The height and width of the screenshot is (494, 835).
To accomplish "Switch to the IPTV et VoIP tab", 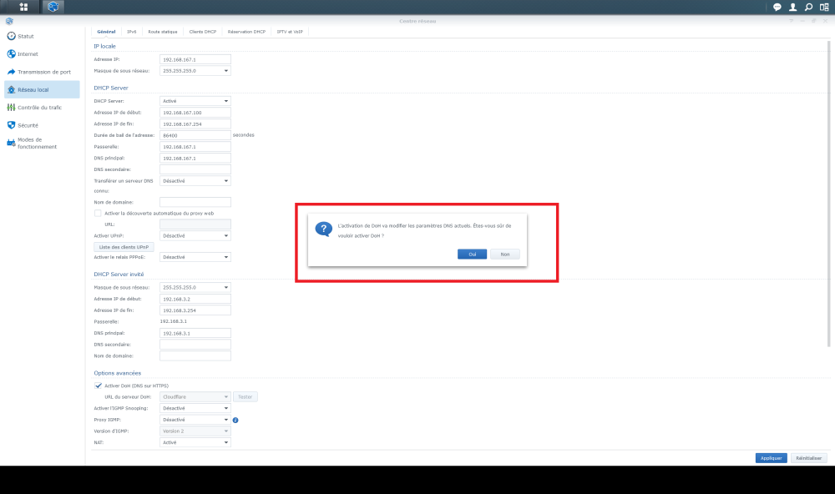I will pos(290,32).
